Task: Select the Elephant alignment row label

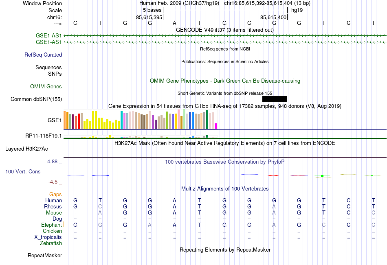Action: (x=52, y=225)
